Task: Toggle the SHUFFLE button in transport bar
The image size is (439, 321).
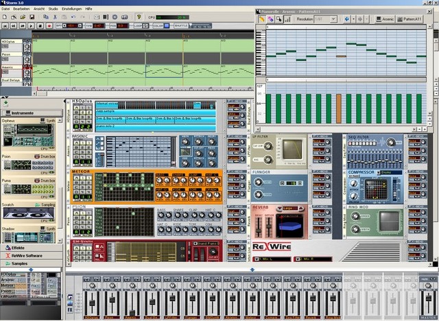Action: [x=181, y=26]
